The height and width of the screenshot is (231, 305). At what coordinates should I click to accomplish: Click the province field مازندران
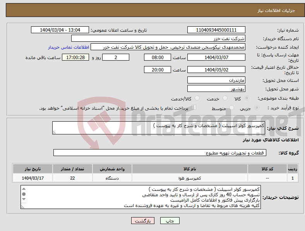pyautogui.click(x=216, y=80)
